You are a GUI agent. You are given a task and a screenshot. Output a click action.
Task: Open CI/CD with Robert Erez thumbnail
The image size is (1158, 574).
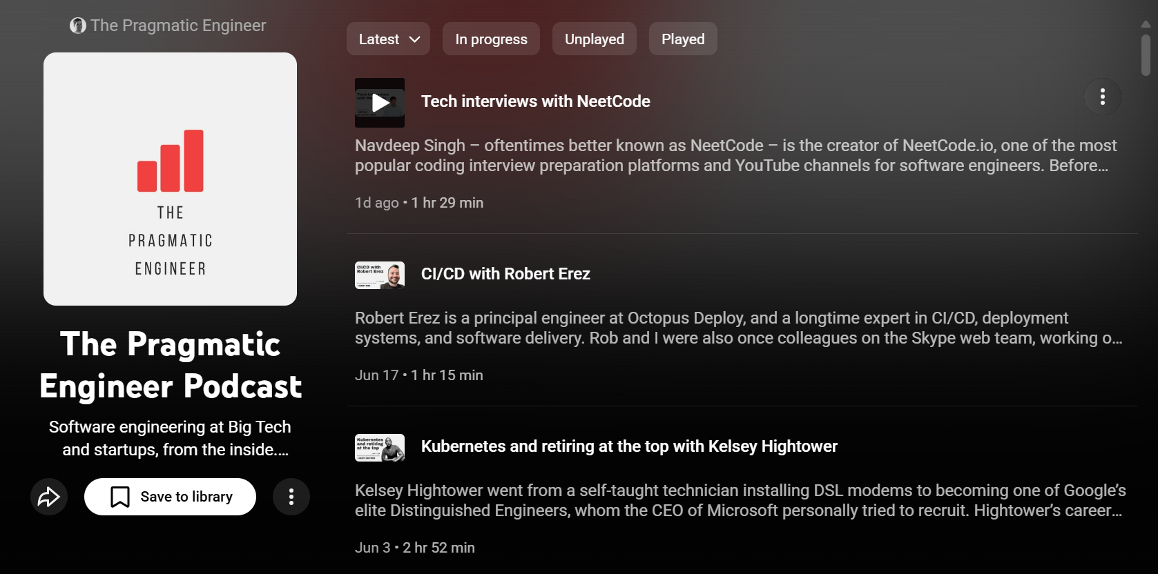click(x=380, y=275)
